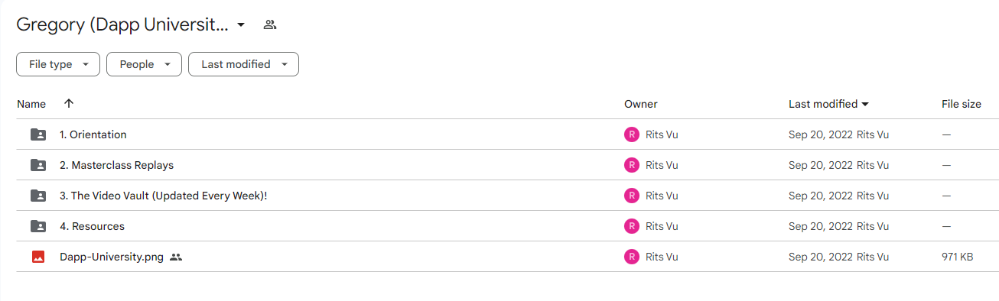This screenshot has height=301, width=999.
Task: Open the Gregory folder title dropdown arrow
Action: pos(241,24)
